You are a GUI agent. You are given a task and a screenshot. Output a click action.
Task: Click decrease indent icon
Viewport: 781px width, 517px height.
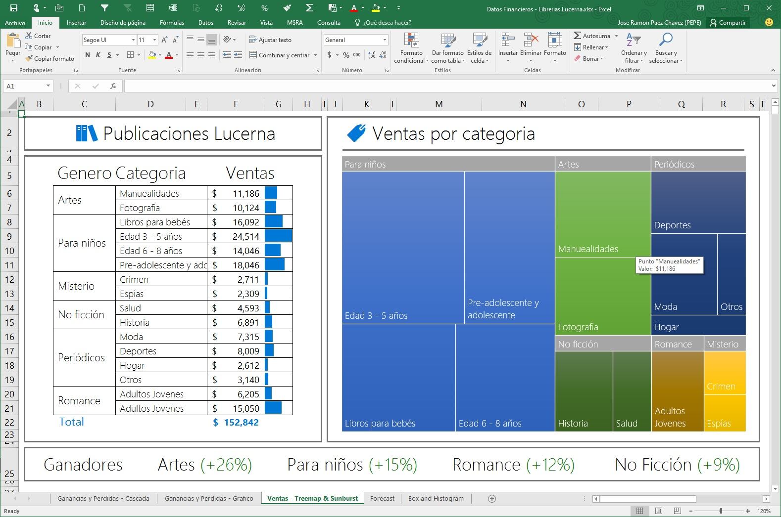pyautogui.click(x=227, y=55)
